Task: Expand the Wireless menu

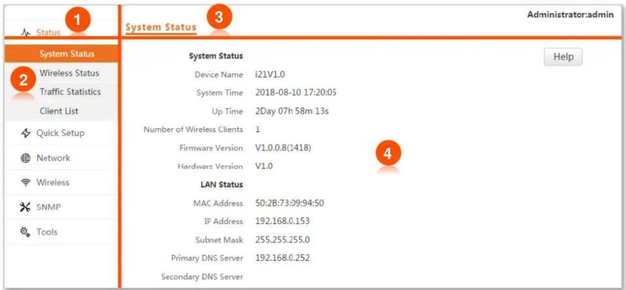Action: coord(53,183)
